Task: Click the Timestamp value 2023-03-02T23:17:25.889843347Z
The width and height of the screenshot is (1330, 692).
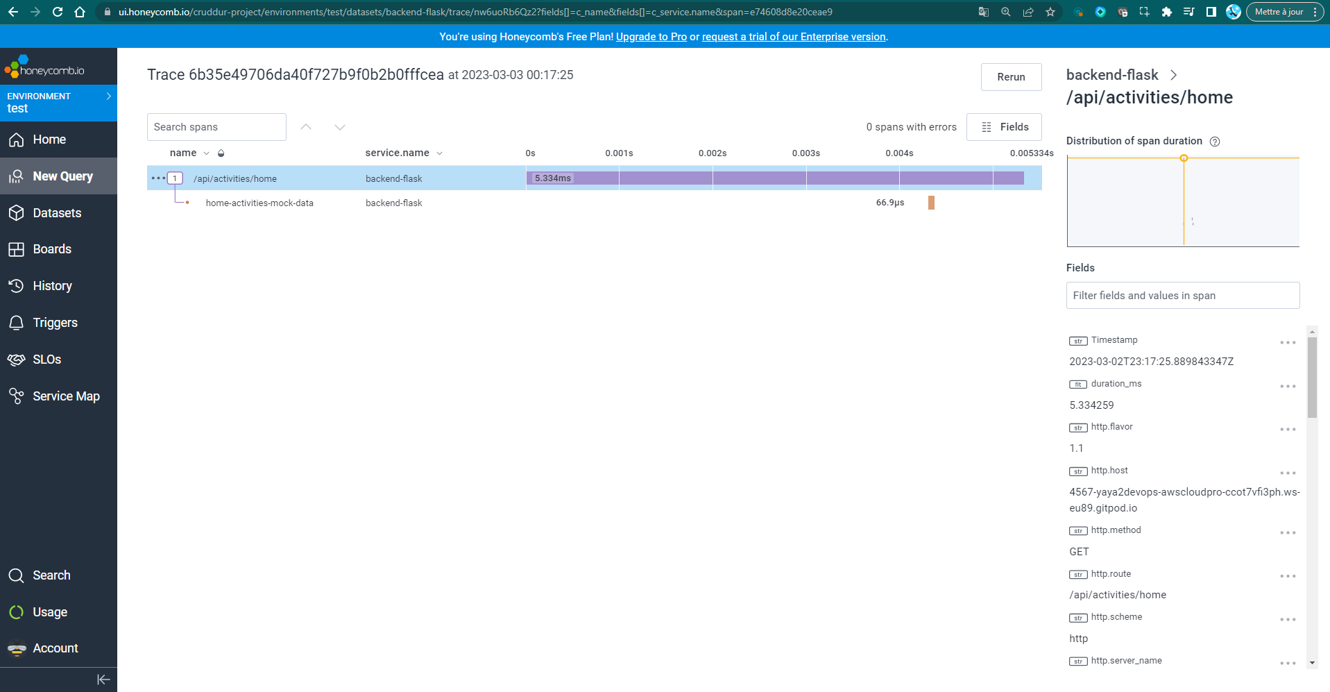Action: coord(1151,362)
